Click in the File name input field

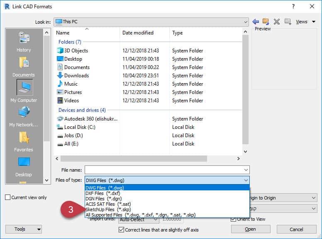click(x=164, y=170)
